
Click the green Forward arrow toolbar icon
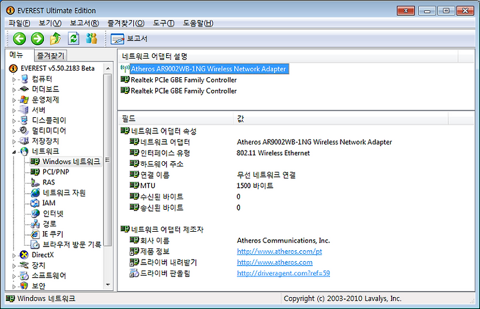point(37,39)
